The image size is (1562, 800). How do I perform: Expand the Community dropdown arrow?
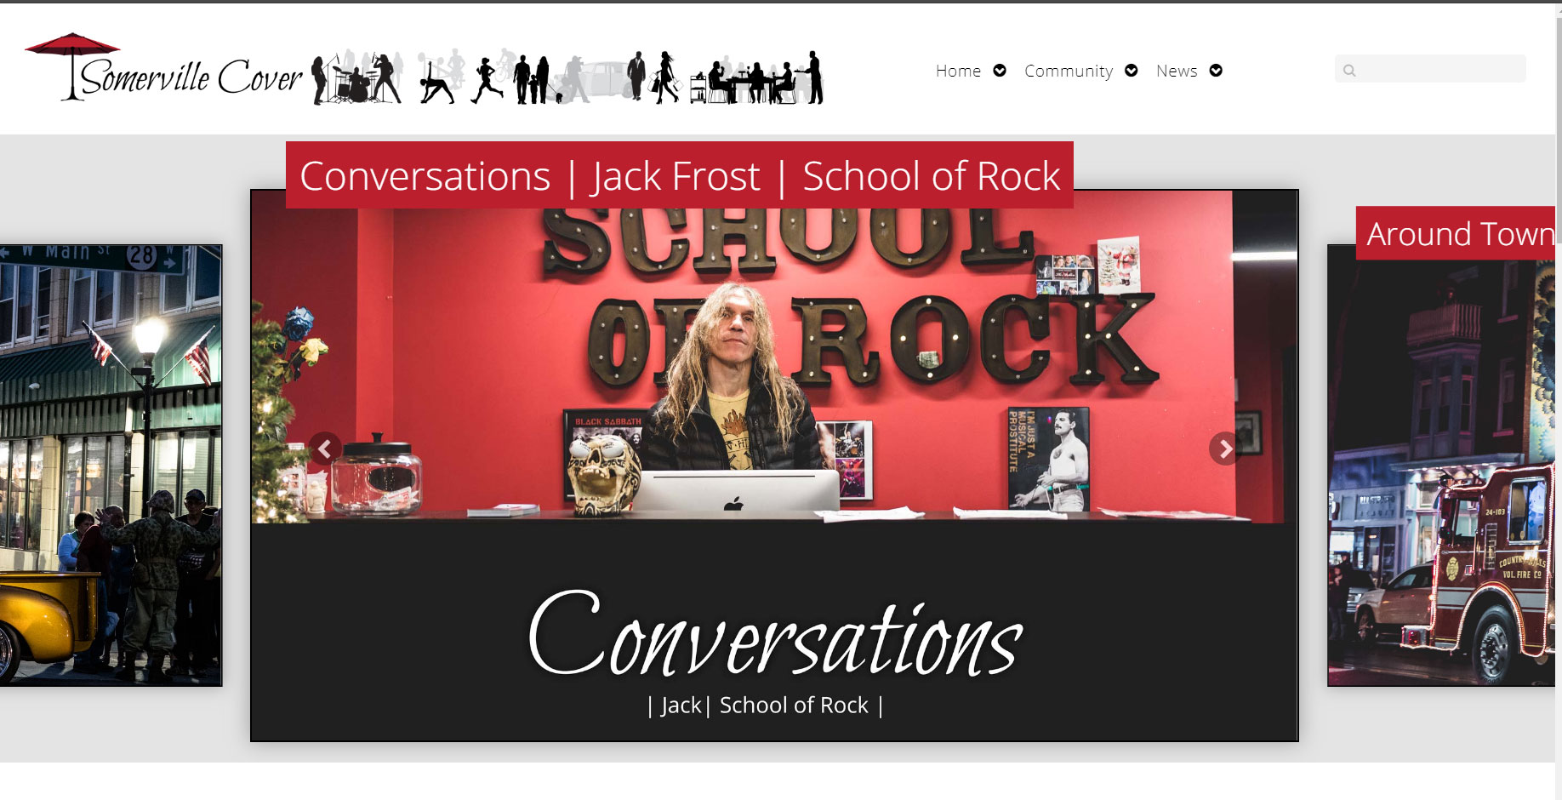[1132, 71]
